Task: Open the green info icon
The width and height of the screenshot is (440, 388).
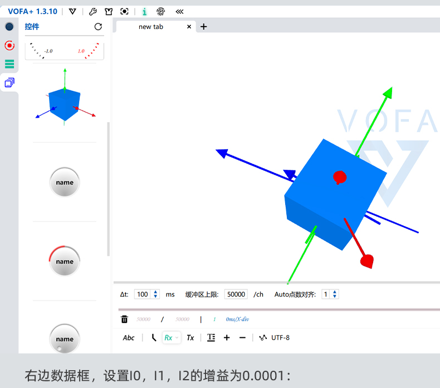Action: click(x=145, y=11)
